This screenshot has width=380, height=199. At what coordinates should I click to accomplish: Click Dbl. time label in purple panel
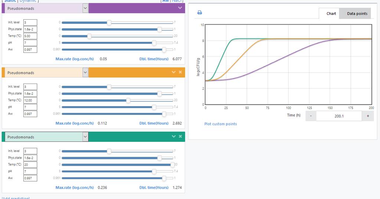(154, 59)
